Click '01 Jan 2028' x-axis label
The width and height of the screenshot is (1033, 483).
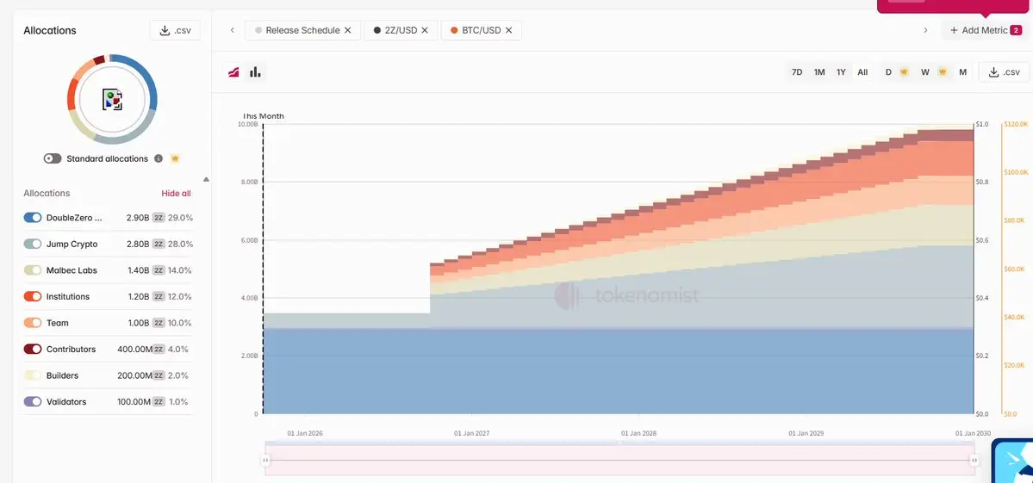pyautogui.click(x=638, y=434)
